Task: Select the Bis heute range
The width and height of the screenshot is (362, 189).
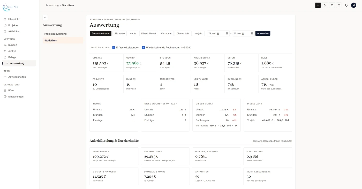Action: pos(120,33)
